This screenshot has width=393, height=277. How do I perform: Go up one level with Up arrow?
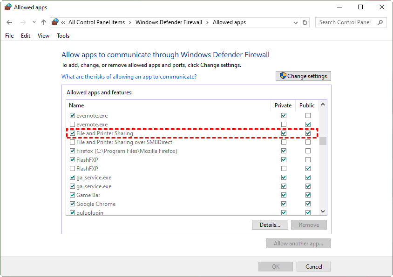pyautogui.click(x=44, y=22)
